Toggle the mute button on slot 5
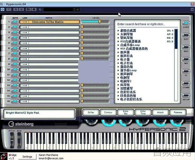This screenshot has width=195, height=160. [15, 43]
